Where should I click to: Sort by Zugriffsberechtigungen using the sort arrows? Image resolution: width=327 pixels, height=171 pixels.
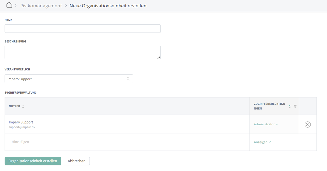[x=290, y=106]
